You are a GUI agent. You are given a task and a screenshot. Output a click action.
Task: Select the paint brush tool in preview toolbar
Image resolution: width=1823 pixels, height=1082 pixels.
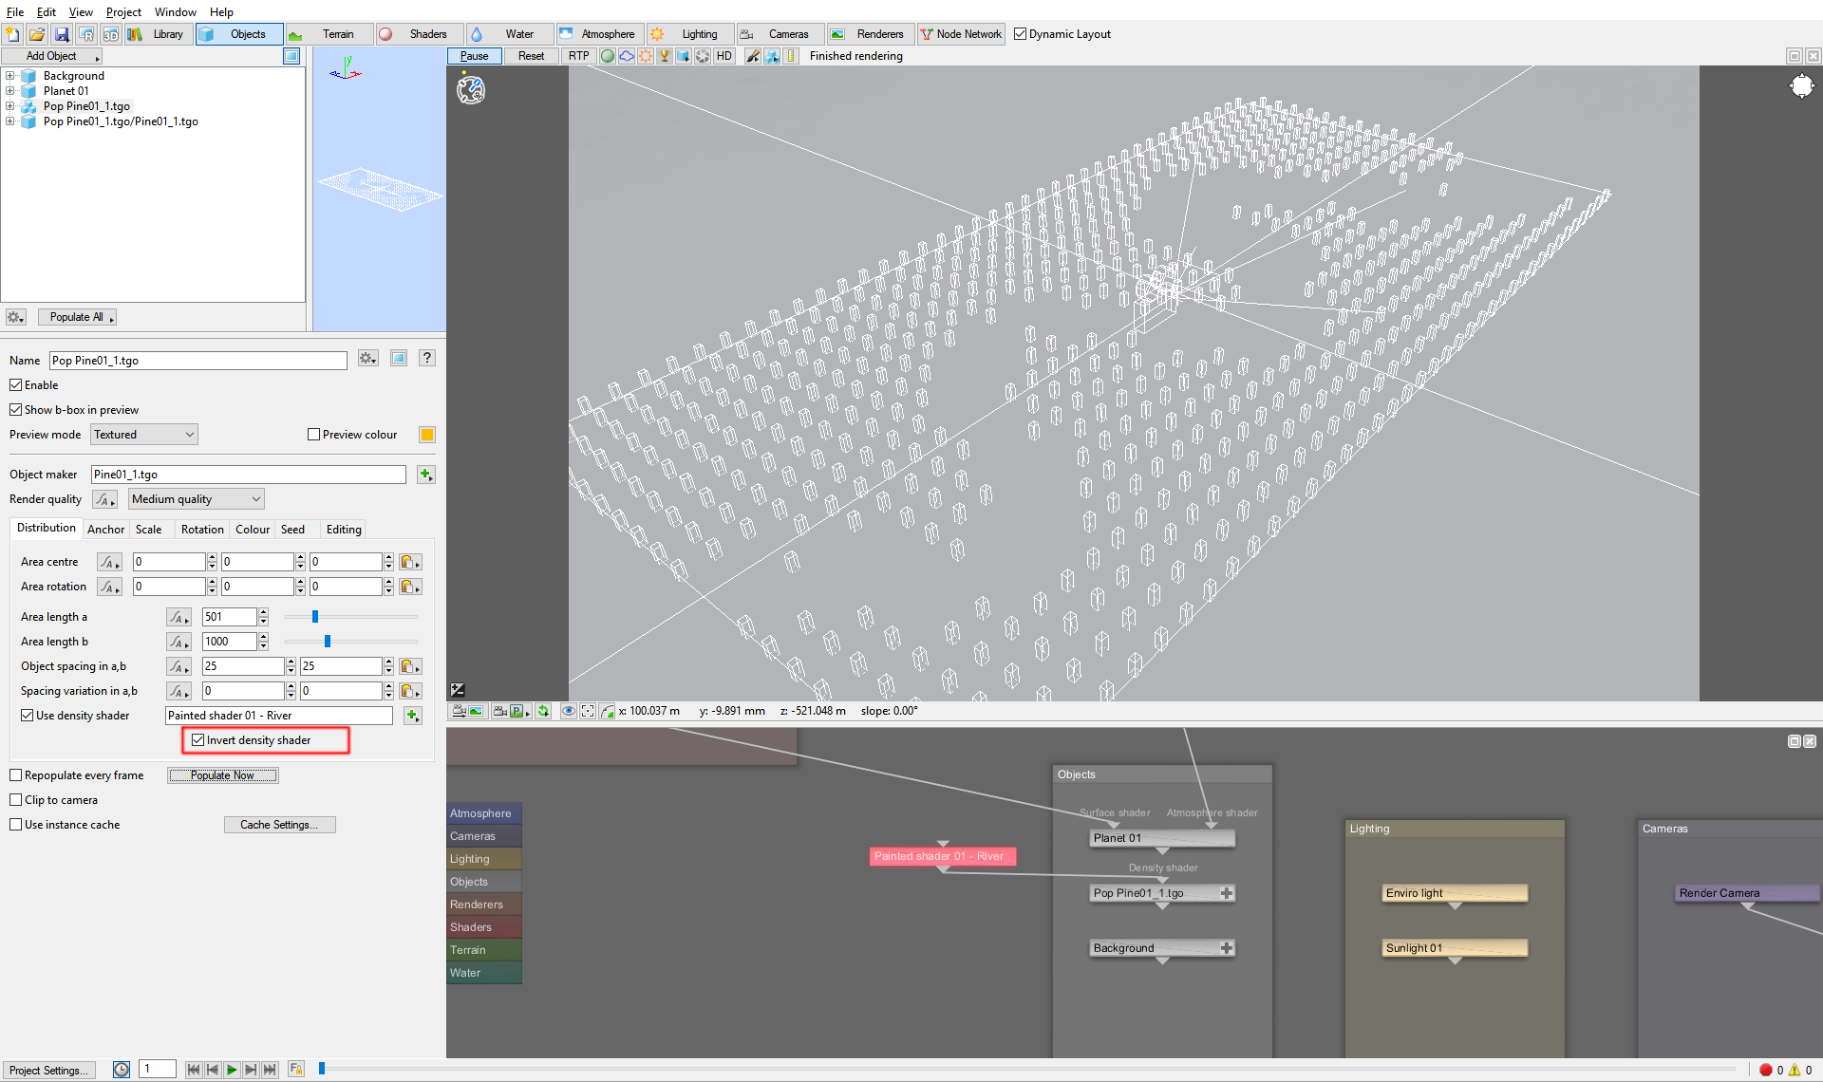[x=753, y=56]
